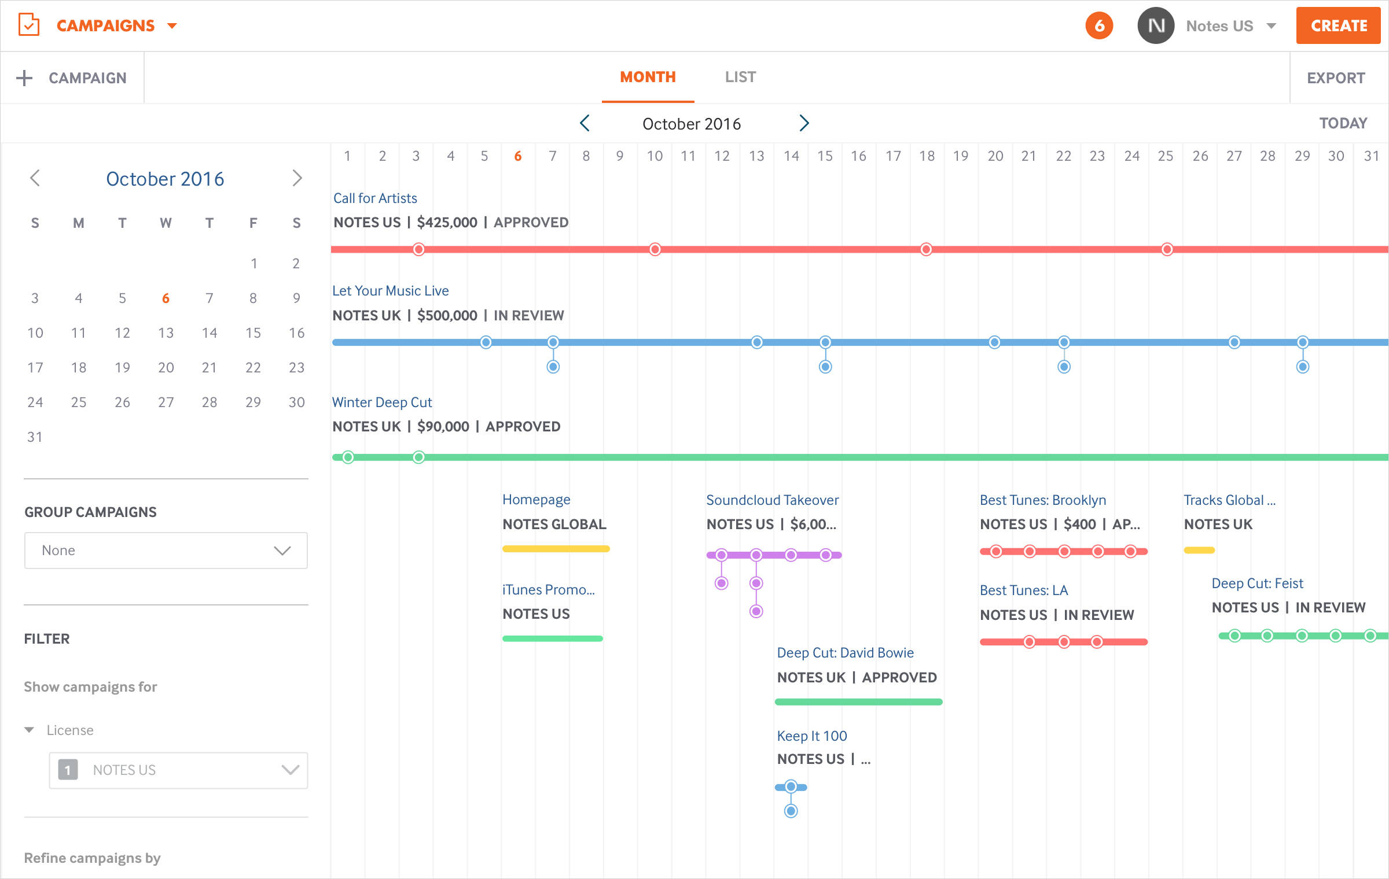Click the CREATE button
Image resolution: width=1389 pixels, height=879 pixels.
click(1337, 25)
